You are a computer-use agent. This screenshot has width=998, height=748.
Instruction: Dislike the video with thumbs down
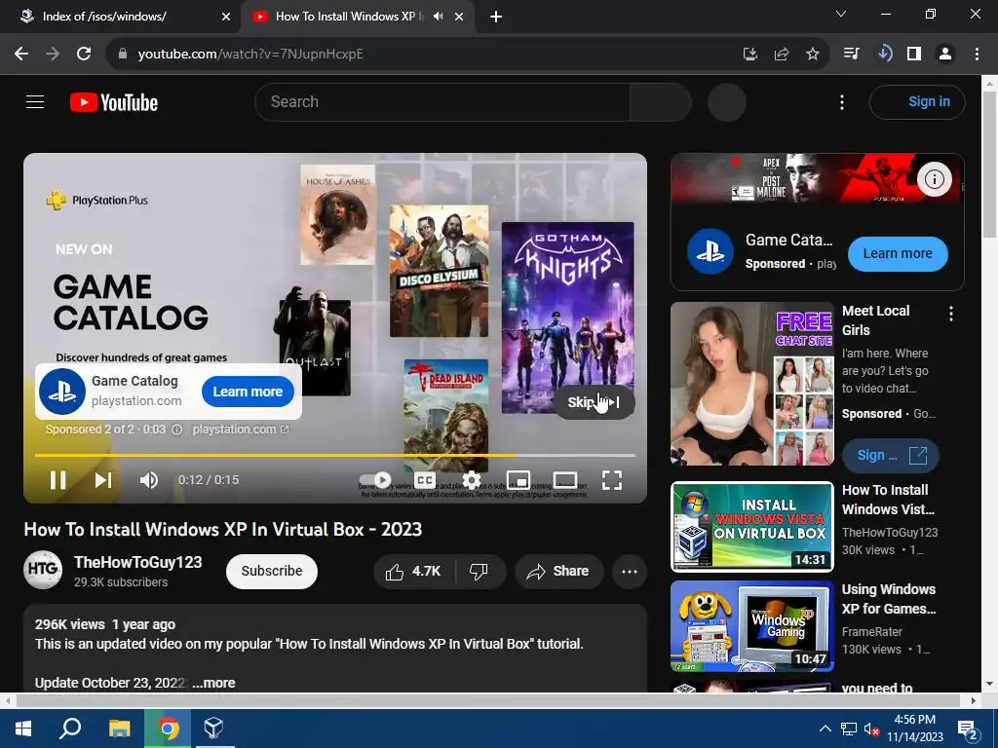[x=480, y=571]
